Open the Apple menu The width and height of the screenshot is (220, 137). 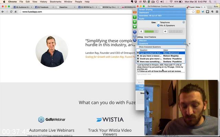(4, 2)
